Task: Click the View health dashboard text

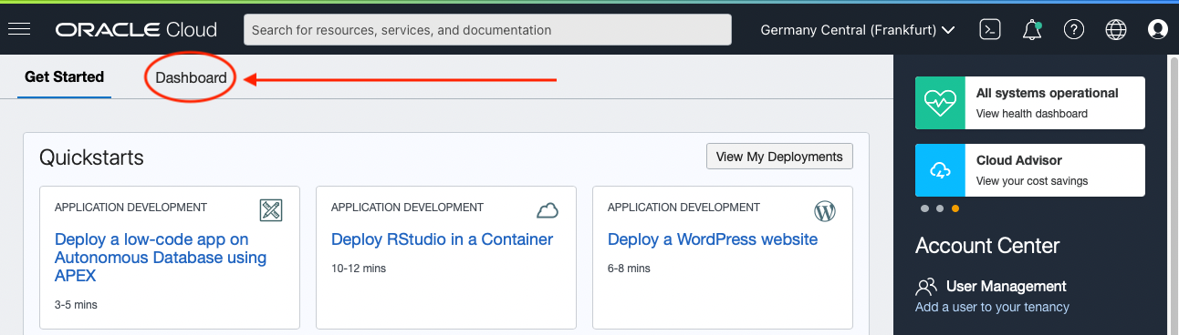Action: pyautogui.click(x=1032, y=114)
